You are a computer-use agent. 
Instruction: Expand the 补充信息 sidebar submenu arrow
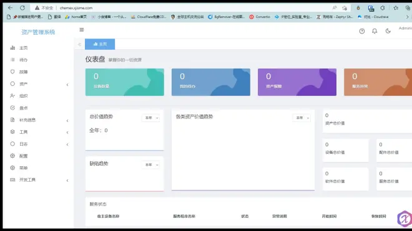(x=67, y=121)
